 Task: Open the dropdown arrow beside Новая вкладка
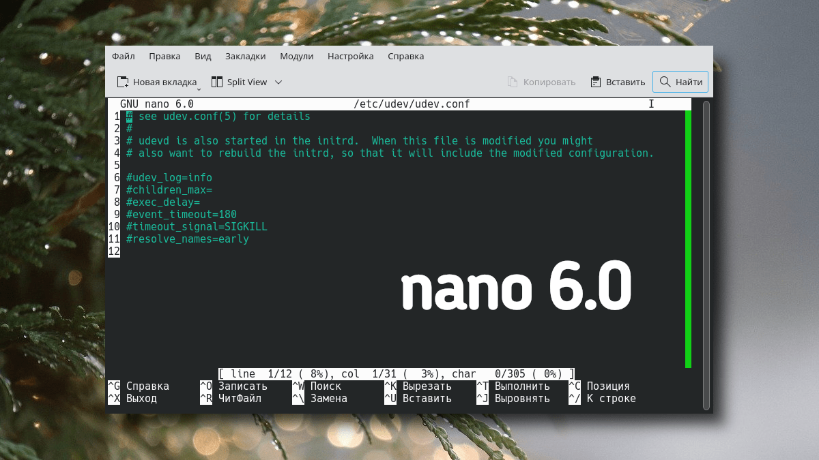coord(199,89)
